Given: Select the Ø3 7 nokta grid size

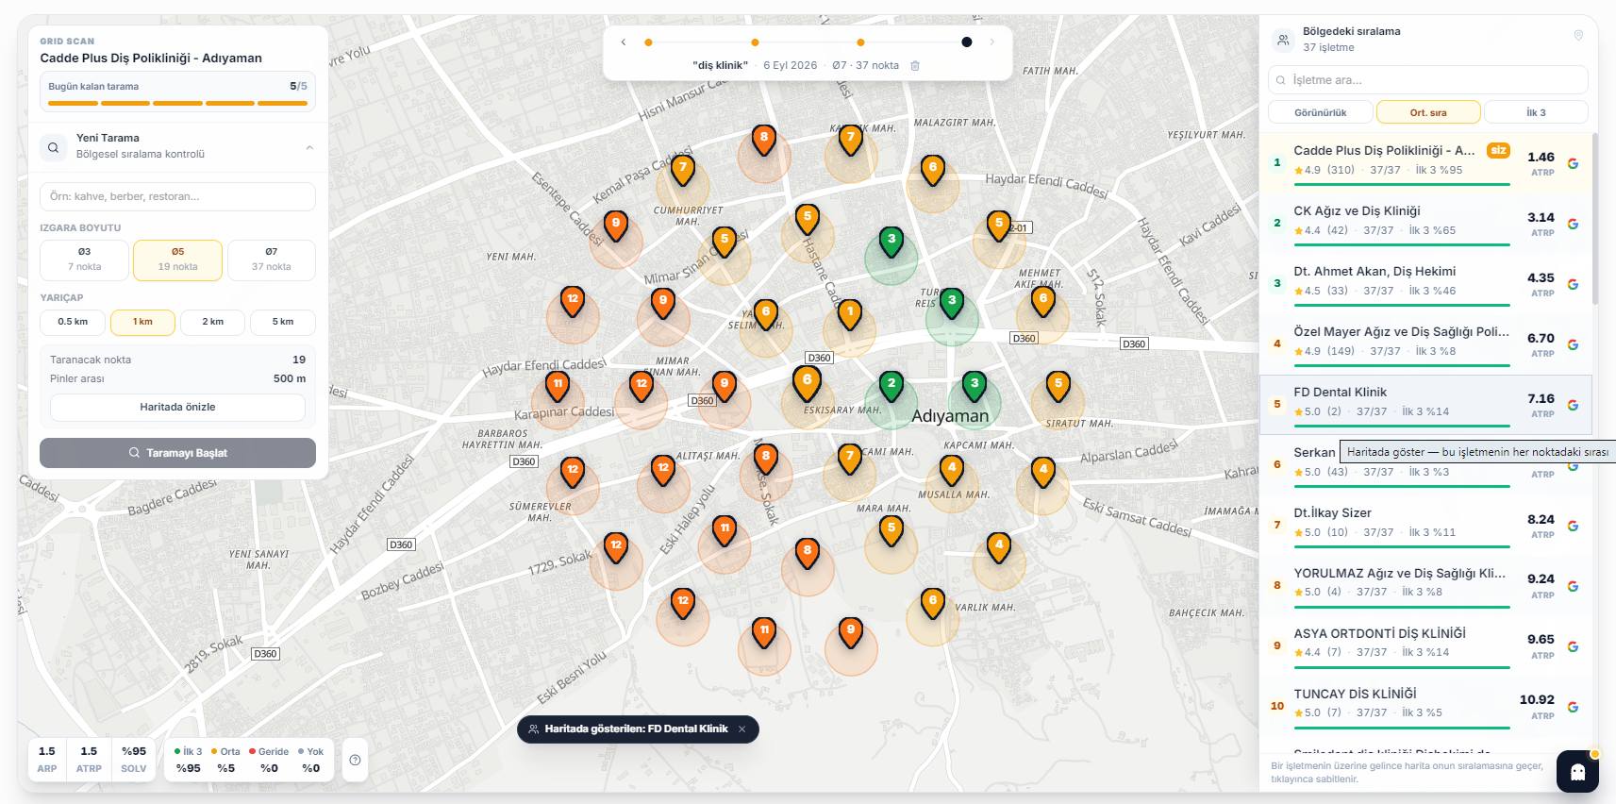Looking at the screenshot, I should tap(84, 260).
